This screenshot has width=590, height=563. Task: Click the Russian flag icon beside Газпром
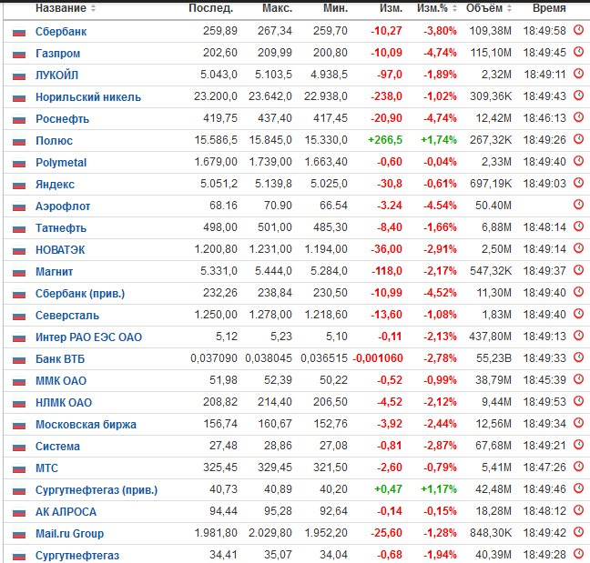19,55
